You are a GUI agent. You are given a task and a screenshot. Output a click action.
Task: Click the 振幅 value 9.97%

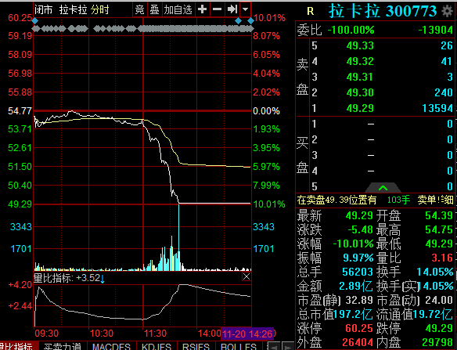point(358,258)
